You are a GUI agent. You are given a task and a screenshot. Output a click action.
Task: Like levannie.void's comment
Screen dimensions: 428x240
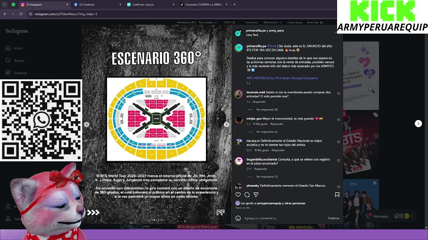(338, 94)
